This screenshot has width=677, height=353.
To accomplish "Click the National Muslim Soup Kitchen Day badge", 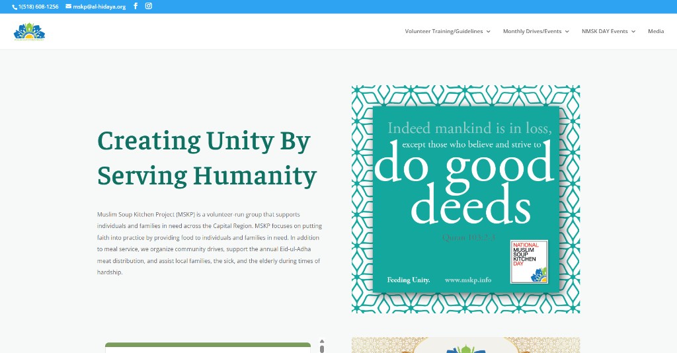I will pyautogui.click(x=529, y=262).
